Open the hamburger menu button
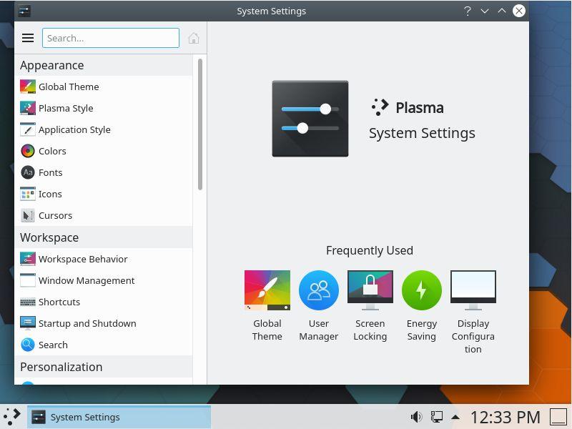572x429 pixels. pyautogui.click(x=28, y=38)
